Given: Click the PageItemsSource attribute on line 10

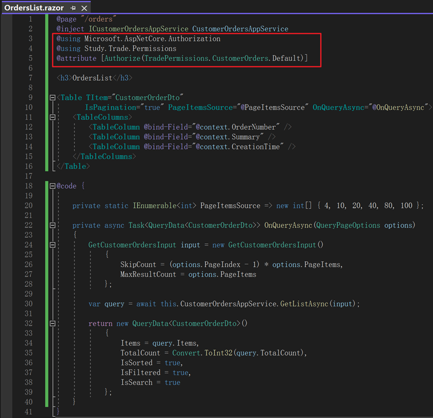Looking at the screenshot, I should (201, 107).
